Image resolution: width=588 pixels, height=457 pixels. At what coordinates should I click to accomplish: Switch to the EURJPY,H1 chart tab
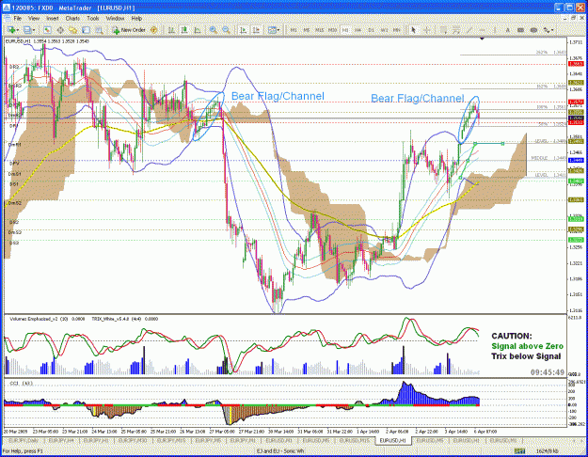pos(97,440)
